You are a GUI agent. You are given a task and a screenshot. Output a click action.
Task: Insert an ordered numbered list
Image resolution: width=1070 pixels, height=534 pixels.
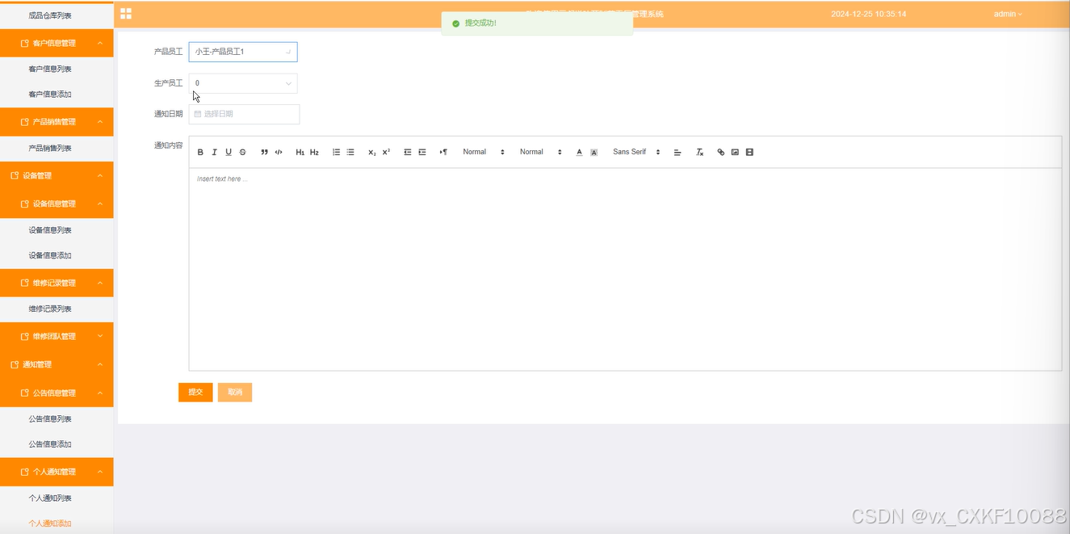(336, 152)
